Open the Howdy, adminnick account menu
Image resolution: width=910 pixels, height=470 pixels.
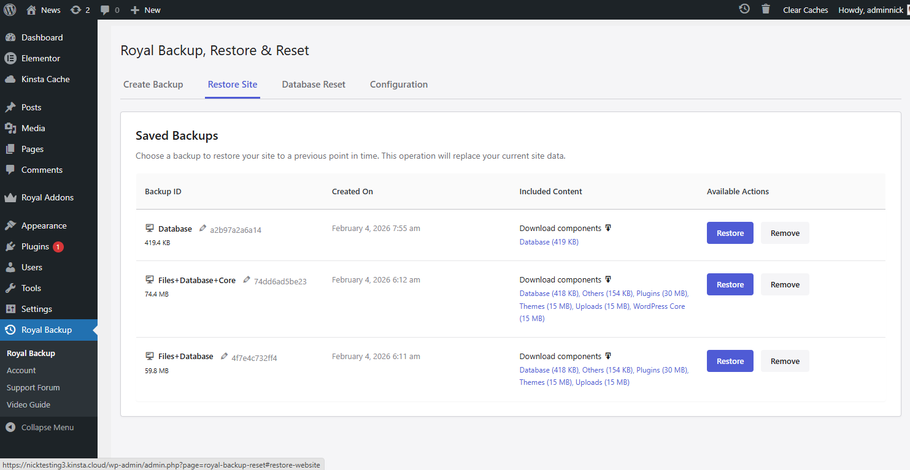click(869, 10)
